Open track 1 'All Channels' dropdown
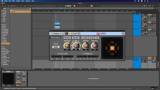Screen dimensions: 160x90 click(144, 16)
